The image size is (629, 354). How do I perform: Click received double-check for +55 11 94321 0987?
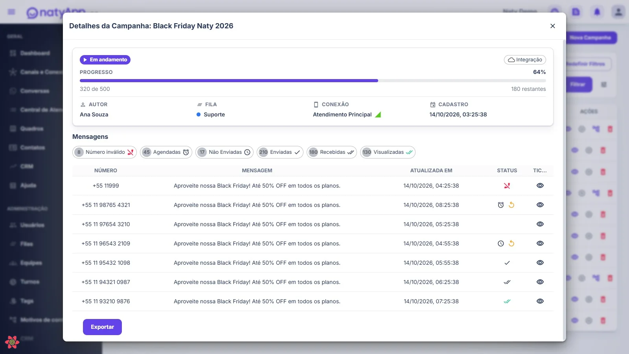coord(507,282)
